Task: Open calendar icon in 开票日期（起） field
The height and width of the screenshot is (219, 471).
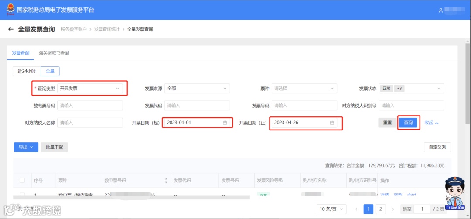Action: click(225, 123)
